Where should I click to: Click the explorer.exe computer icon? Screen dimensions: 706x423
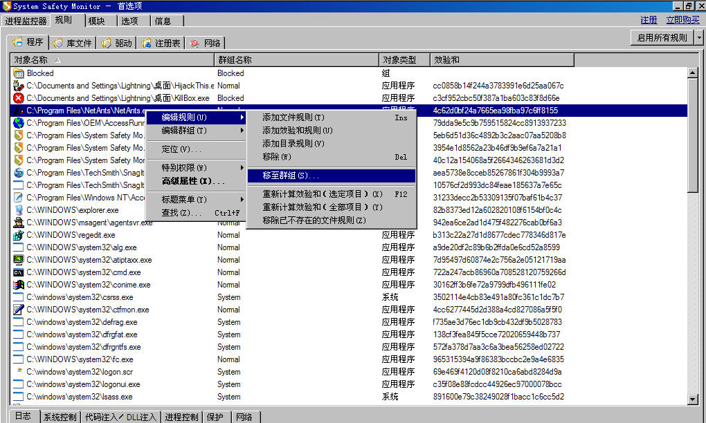tap(19, 210)
